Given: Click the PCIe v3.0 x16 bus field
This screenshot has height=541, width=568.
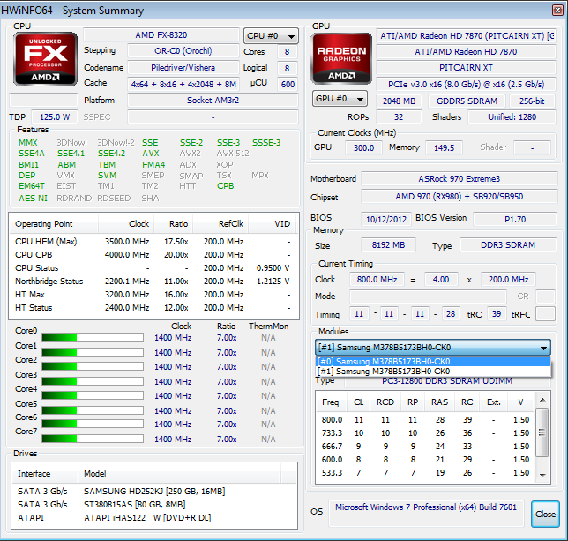Looking at the screenshot, I should click(466, 85).
